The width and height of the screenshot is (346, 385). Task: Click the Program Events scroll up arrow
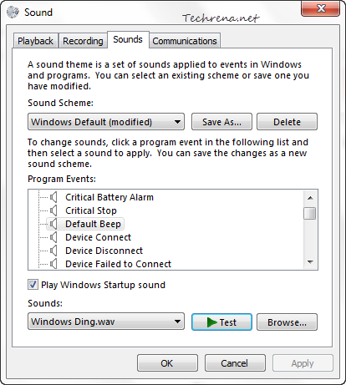(x=310, y=198)
